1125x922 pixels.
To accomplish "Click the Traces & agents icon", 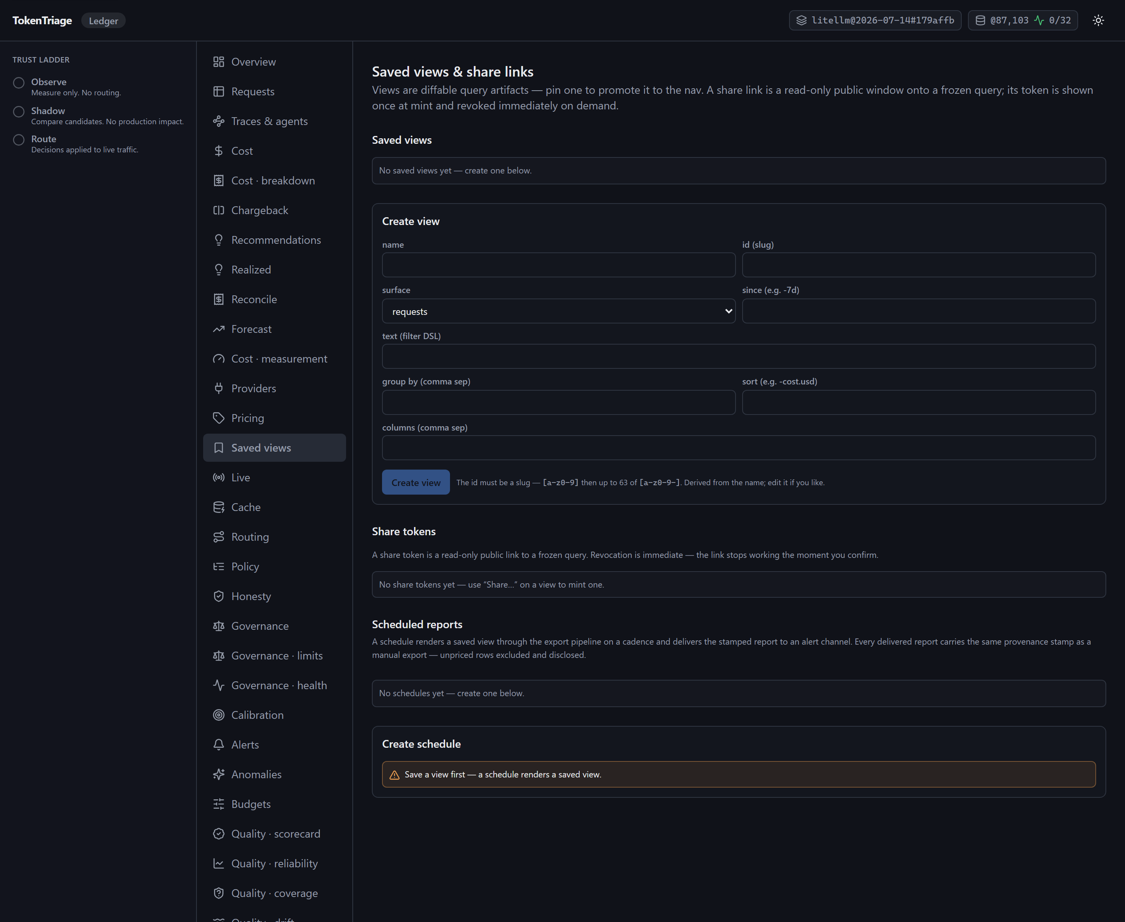I will point(218,121).
